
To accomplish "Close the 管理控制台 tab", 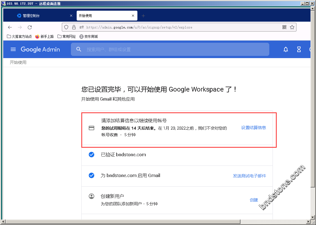I will 71,16.
